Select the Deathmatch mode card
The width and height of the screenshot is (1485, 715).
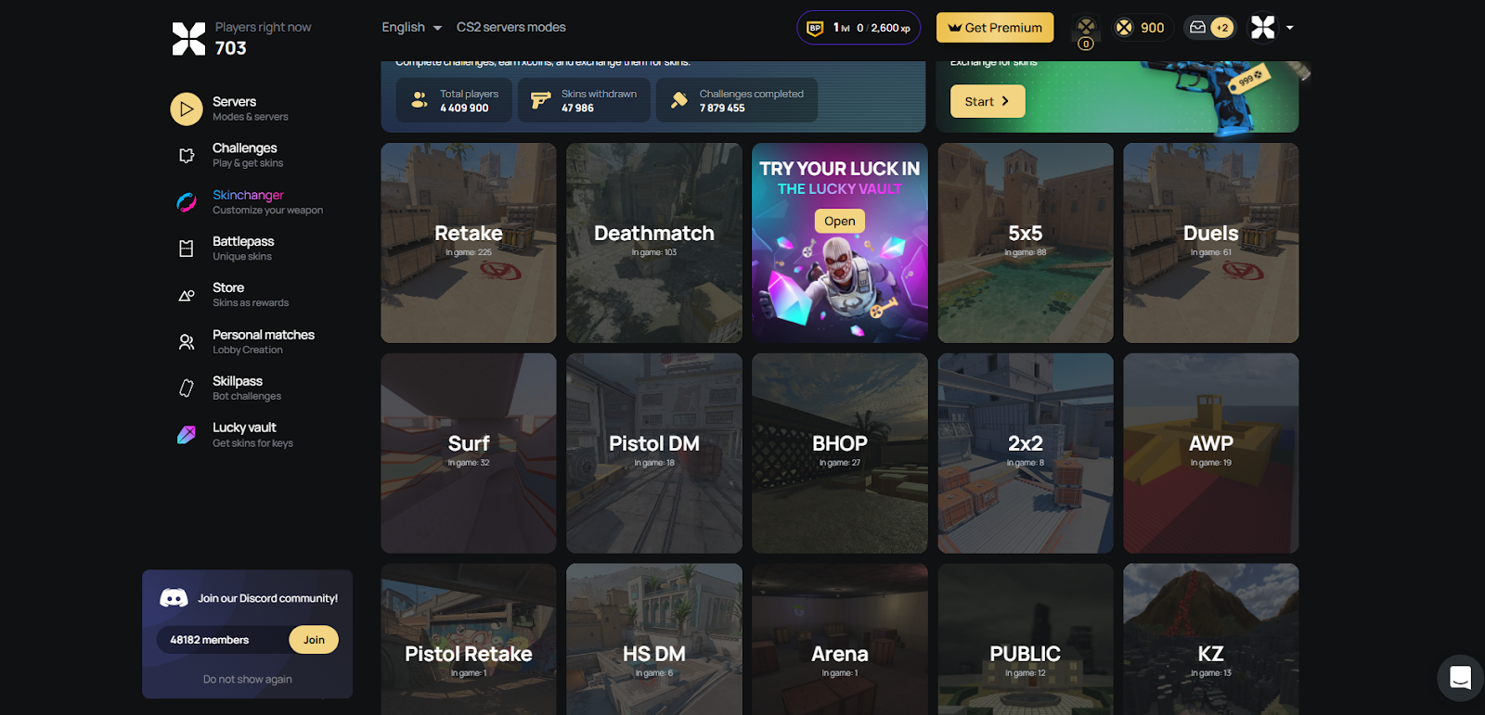[654, 243]
